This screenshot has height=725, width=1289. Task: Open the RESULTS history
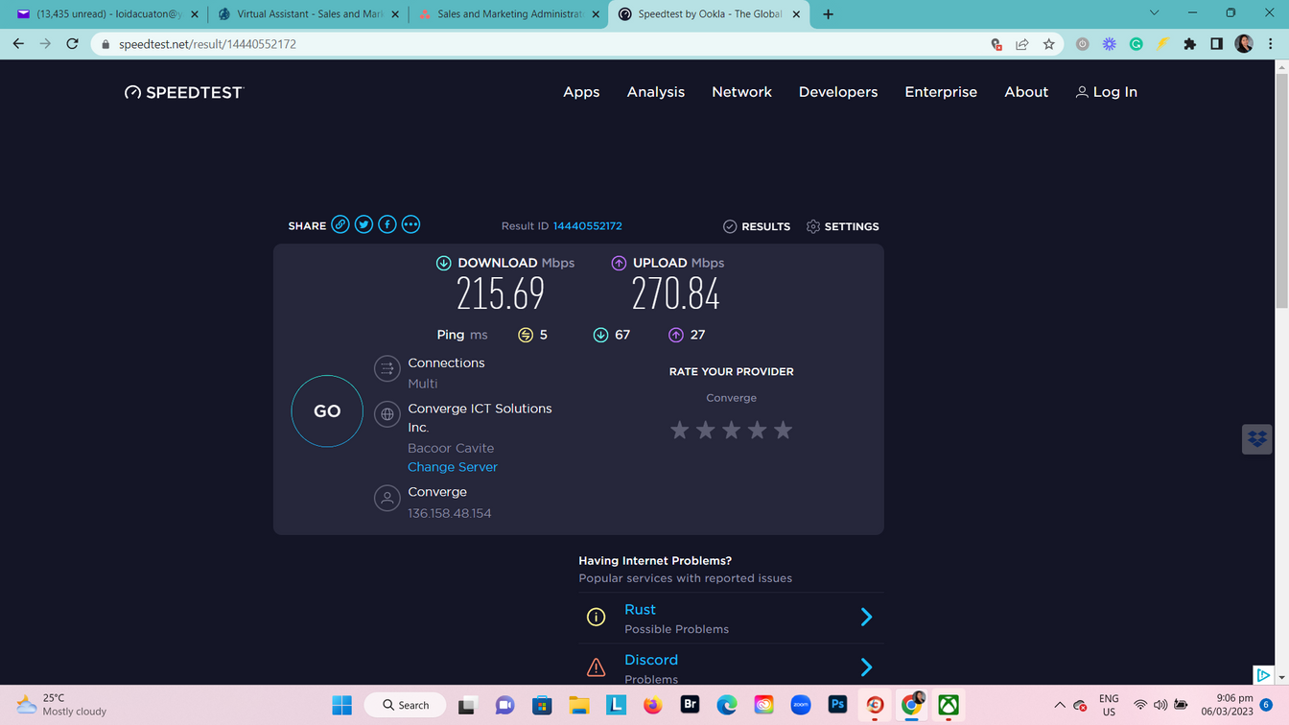(757, 226)
